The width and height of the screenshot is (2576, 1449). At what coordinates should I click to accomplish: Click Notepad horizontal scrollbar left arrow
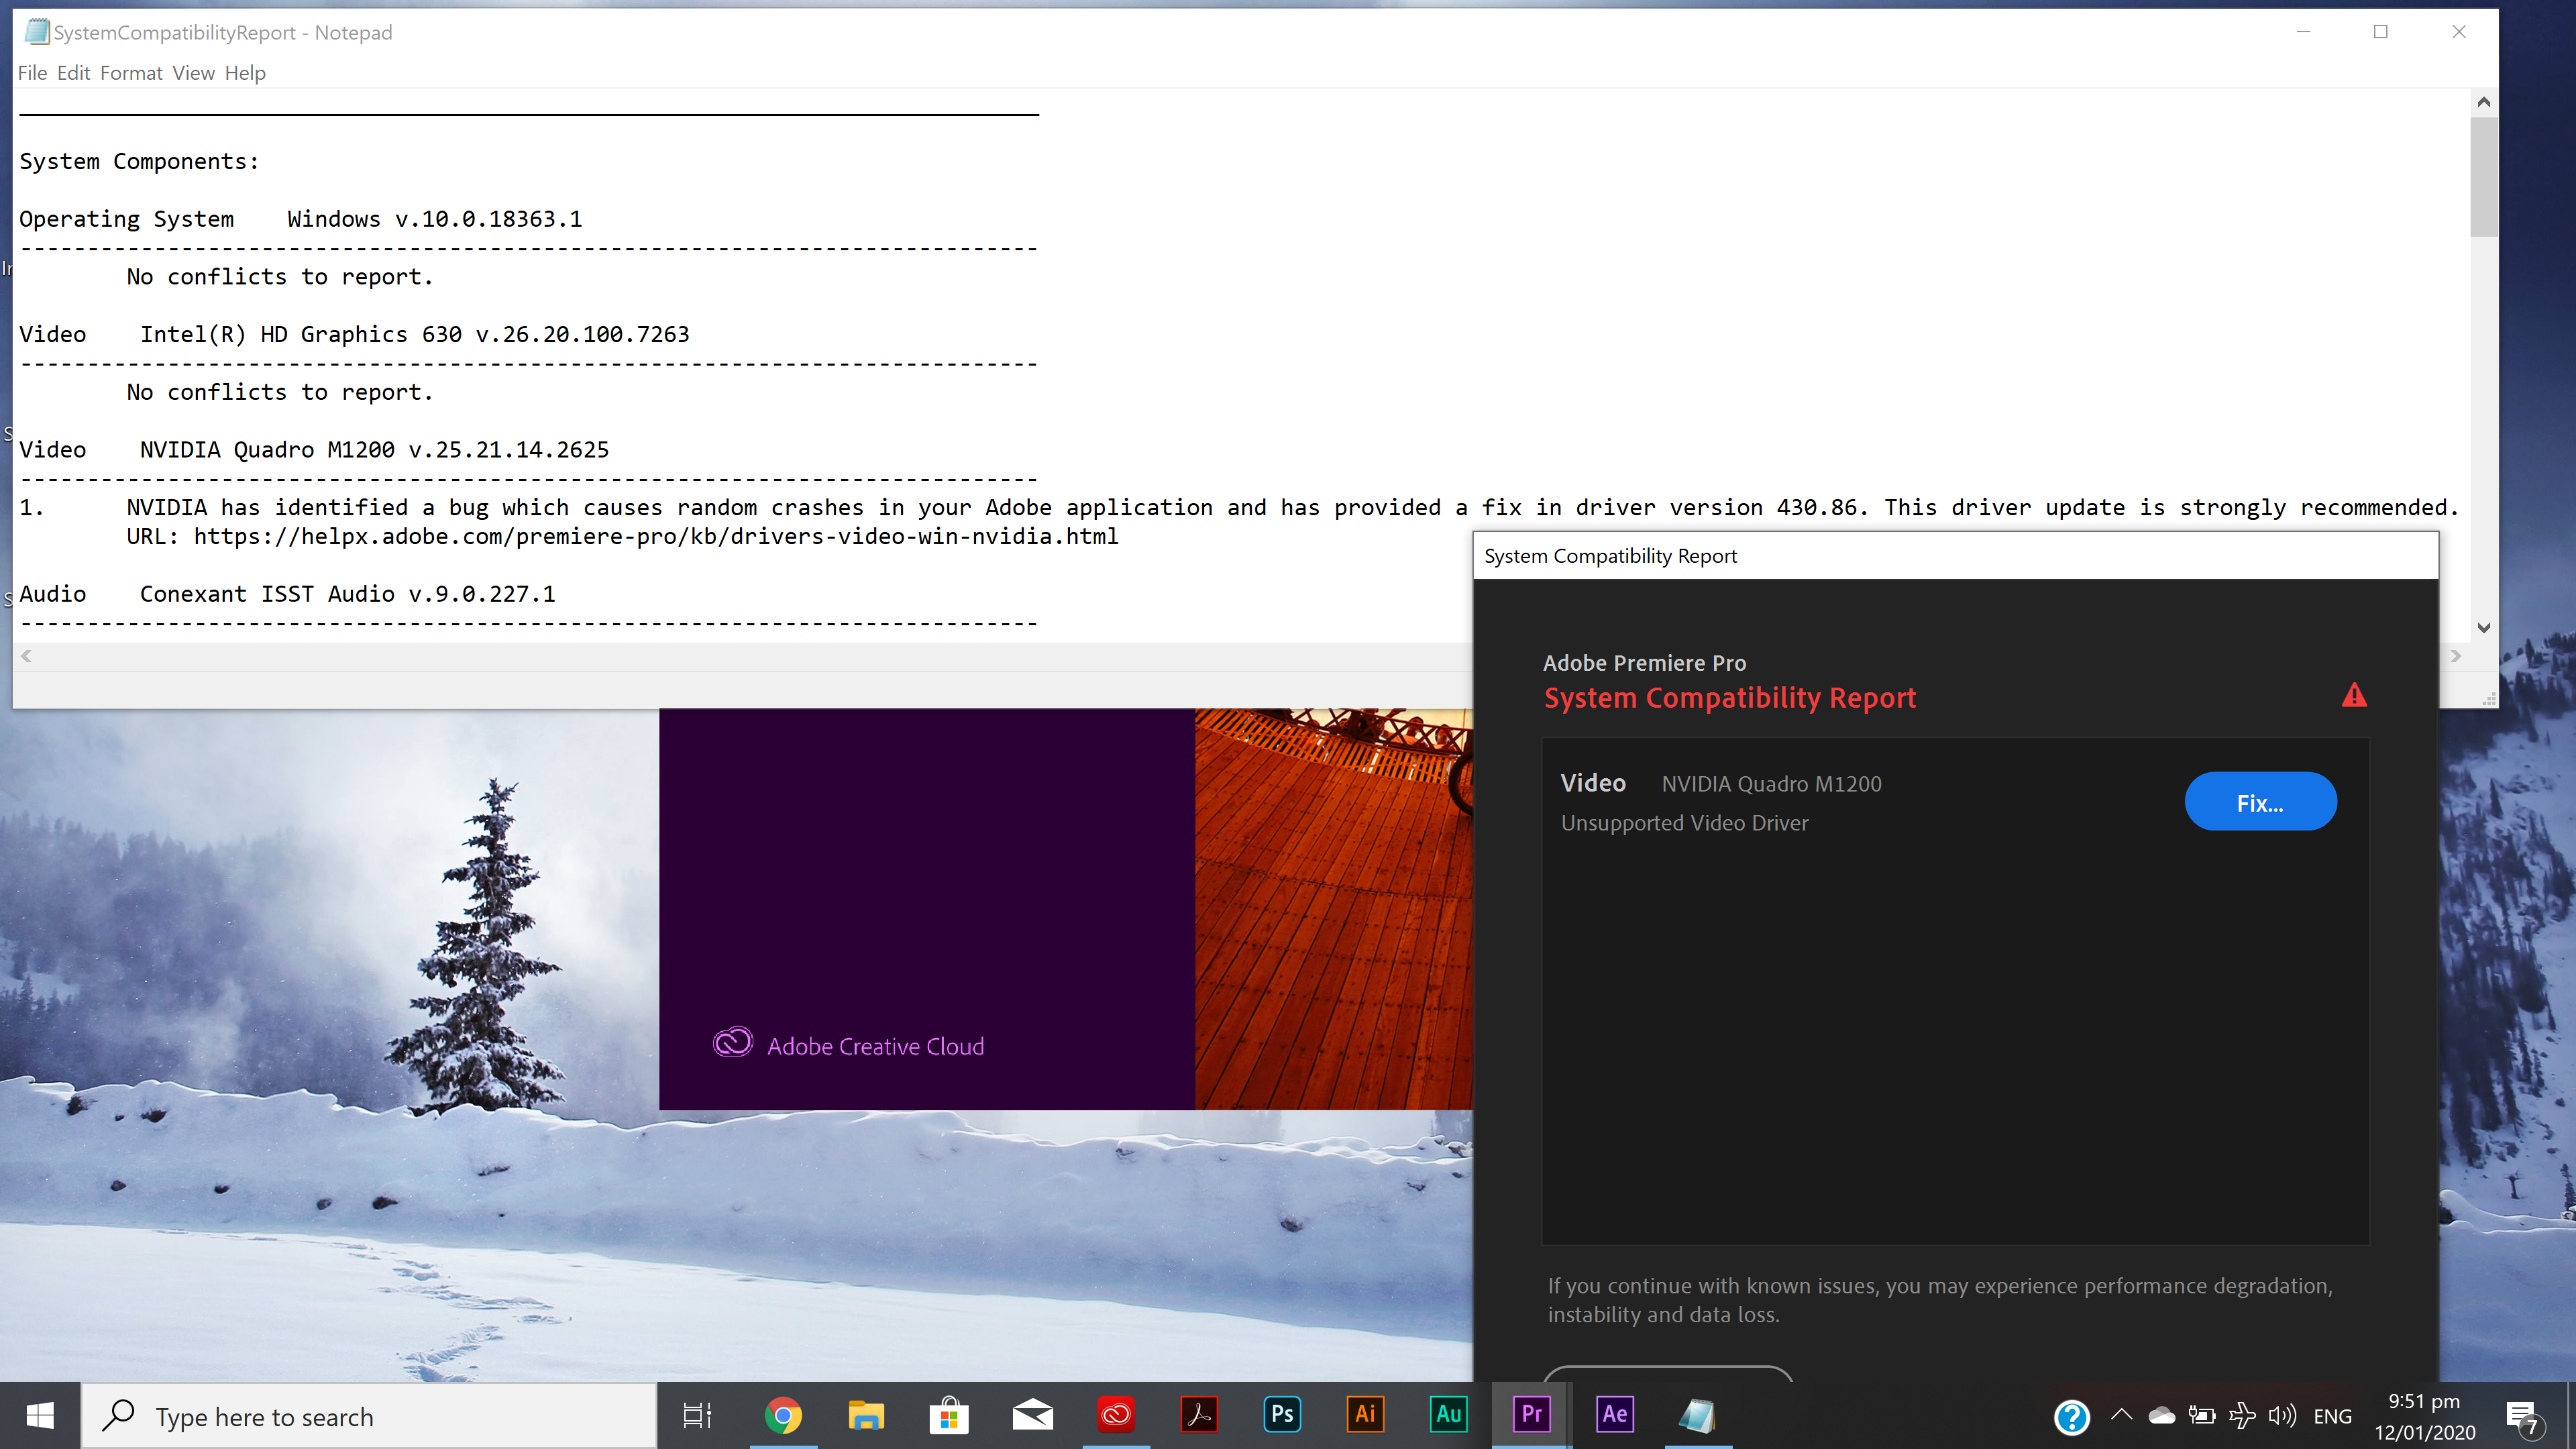pyautogui.click(x=27, y=656)
